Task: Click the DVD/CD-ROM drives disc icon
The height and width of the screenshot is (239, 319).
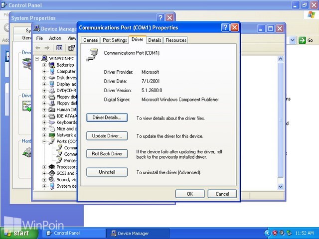Action: (x=52, y=91)
